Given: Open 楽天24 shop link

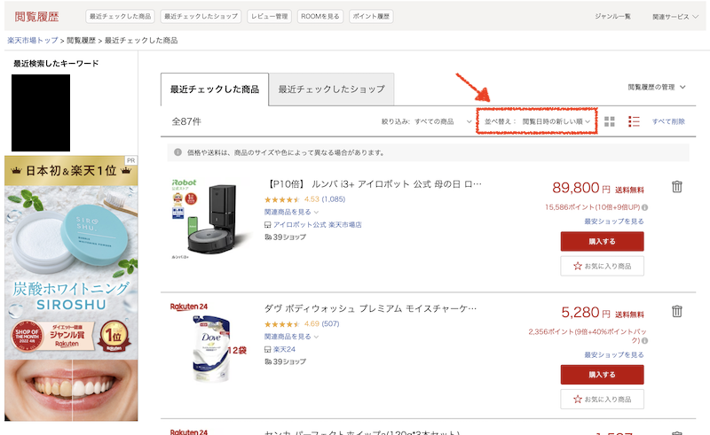Looking at the screenshot, I should (284, 350).
